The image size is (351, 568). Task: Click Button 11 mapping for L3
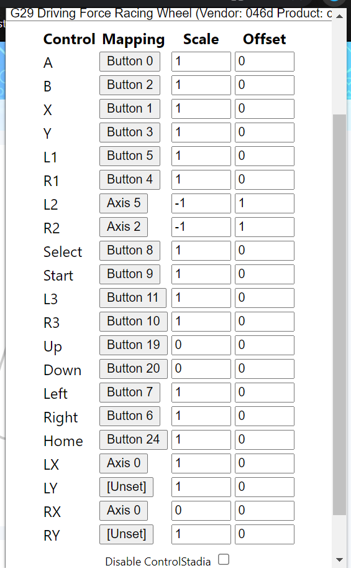(133, 298)
